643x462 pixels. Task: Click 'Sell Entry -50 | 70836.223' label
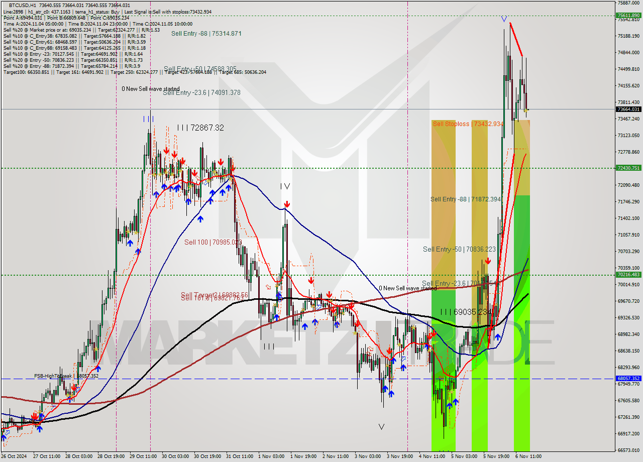pyautogui.click(x=459, y=249)
